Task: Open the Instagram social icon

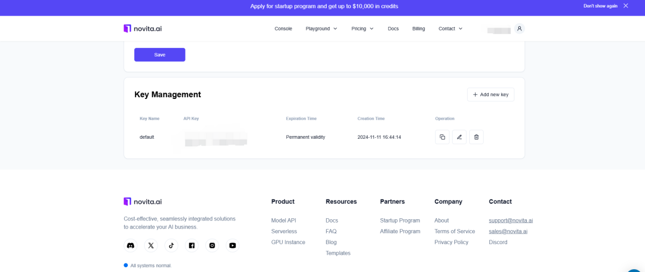Action: pos(212,246)
